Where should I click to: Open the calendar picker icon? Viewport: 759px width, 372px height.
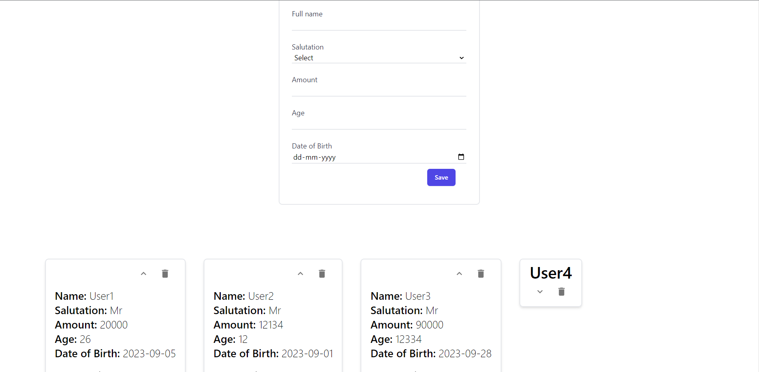461,157
